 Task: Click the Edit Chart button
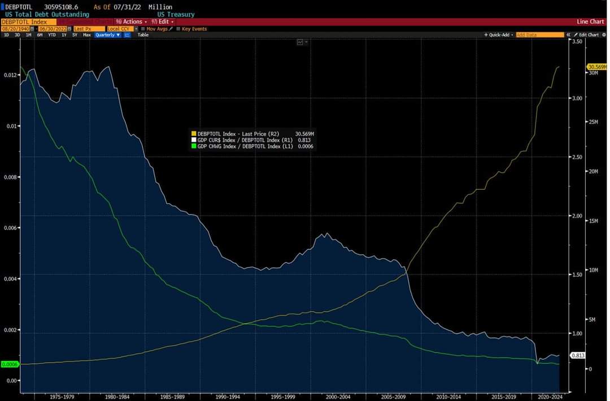[586, 35]
